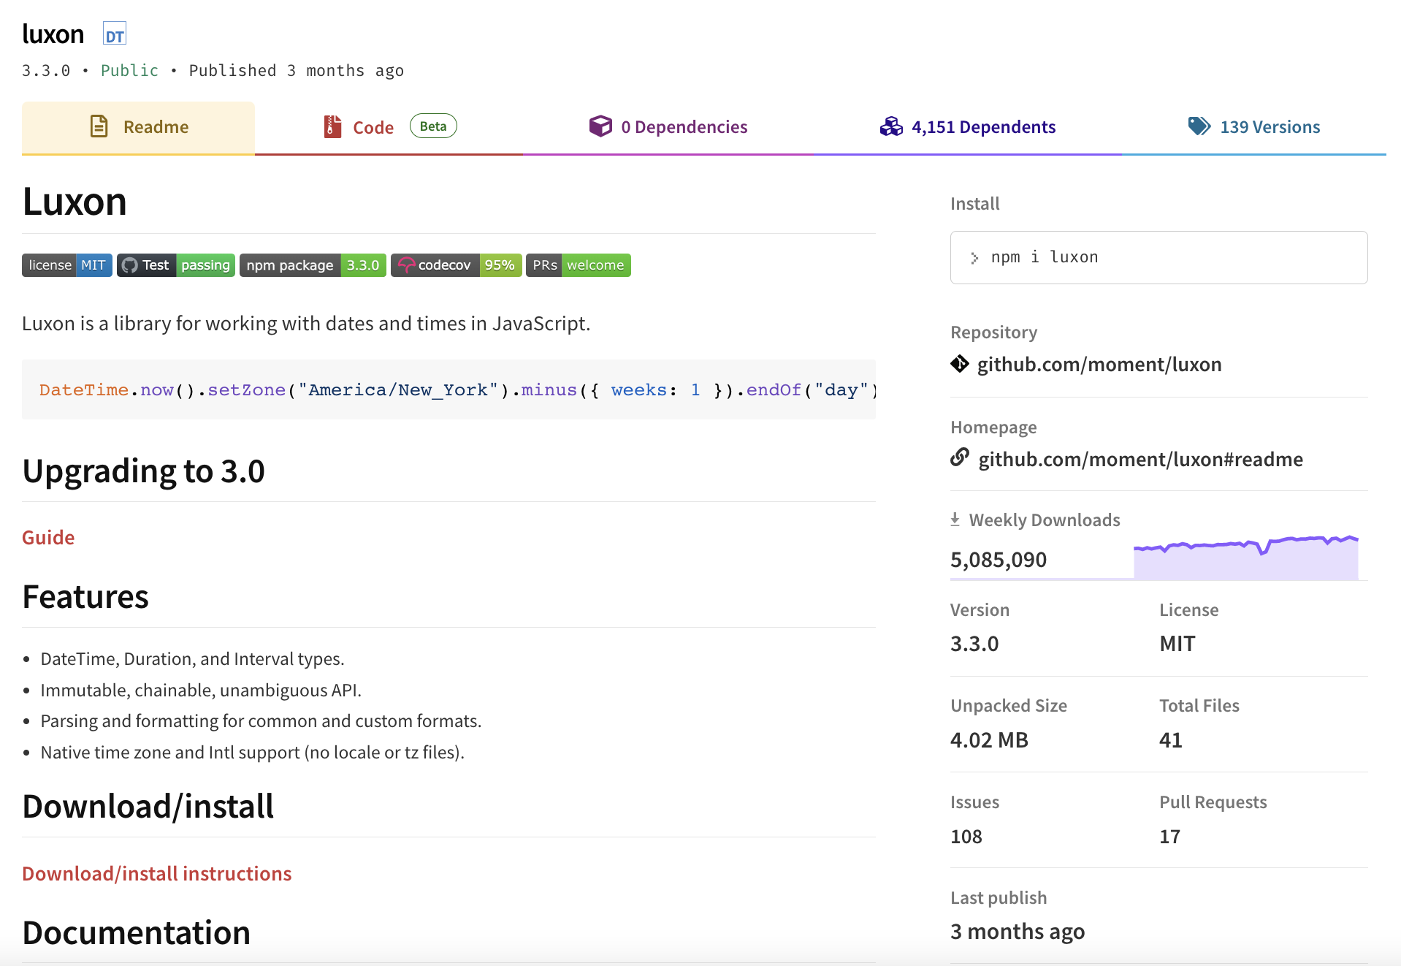Click the Versions tag icon
The image size is (1401, 966).
coord(1199,126)
